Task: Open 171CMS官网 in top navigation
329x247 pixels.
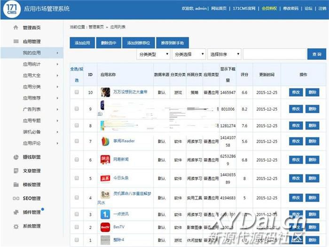Action: [244, 8]
